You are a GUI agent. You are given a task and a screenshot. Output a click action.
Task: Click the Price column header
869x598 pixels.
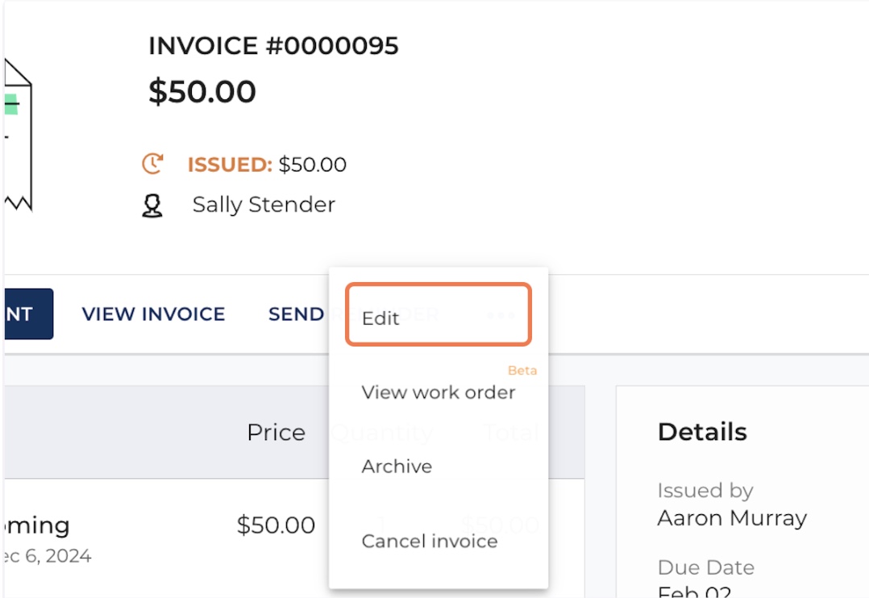point(276,433)
